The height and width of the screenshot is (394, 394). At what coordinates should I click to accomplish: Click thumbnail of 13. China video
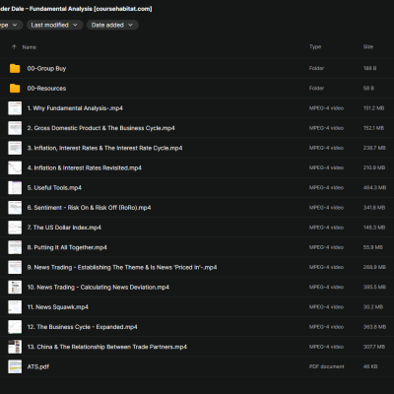[15, 347]
